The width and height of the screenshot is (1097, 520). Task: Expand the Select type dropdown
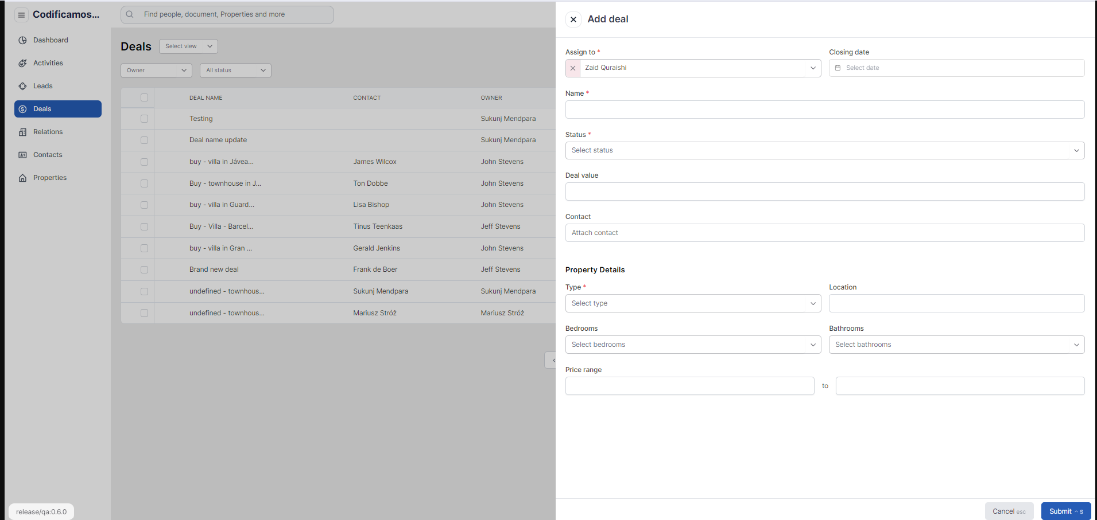click(x=693, y=303)
